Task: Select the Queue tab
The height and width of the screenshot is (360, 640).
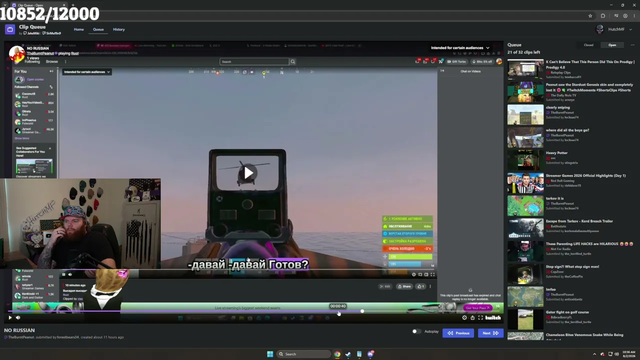Action: (x=98, y=29)
